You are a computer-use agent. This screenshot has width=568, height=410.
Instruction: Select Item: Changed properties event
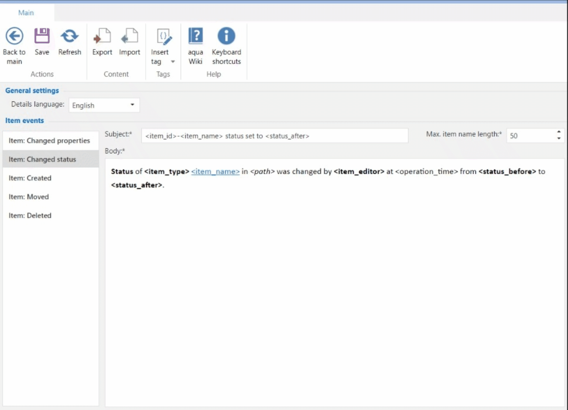[49, 141]
